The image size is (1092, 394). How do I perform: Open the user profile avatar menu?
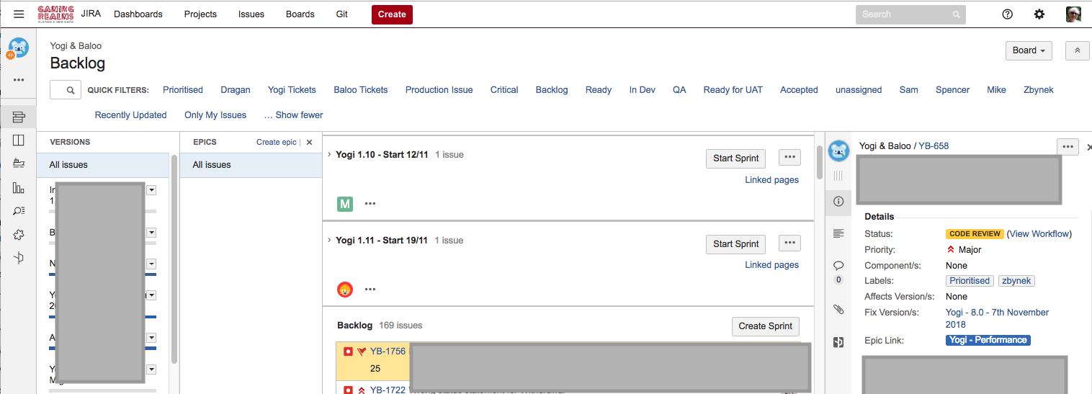pyautogui.click(x=1073, y=14)
